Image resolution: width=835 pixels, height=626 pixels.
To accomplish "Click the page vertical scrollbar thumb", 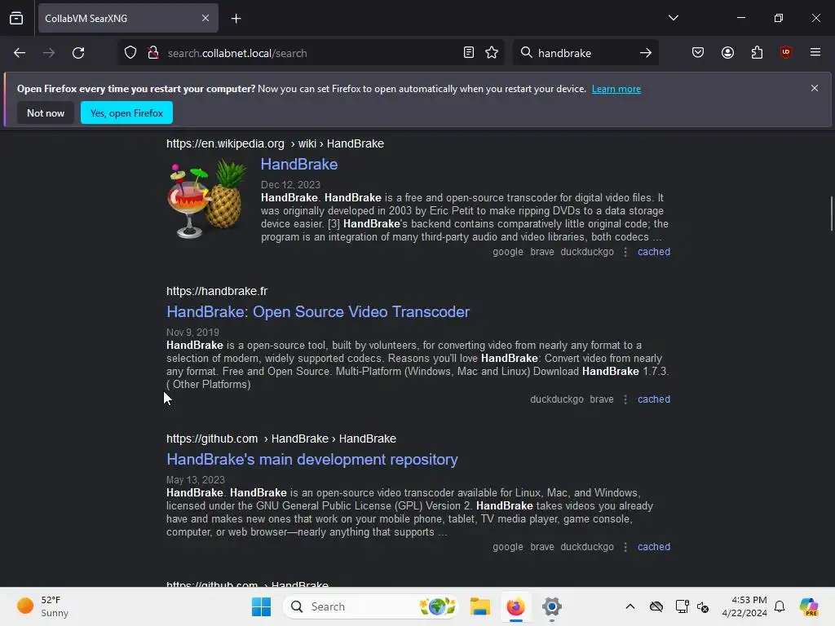I will (x=831, y=214).
